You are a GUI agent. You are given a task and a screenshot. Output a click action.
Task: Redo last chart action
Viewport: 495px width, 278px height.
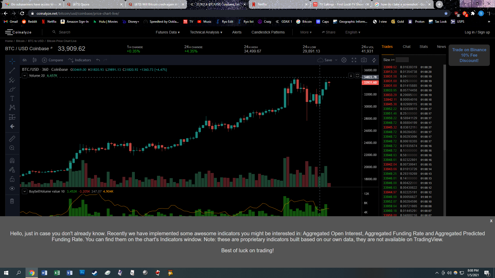[x=105, y=60]
